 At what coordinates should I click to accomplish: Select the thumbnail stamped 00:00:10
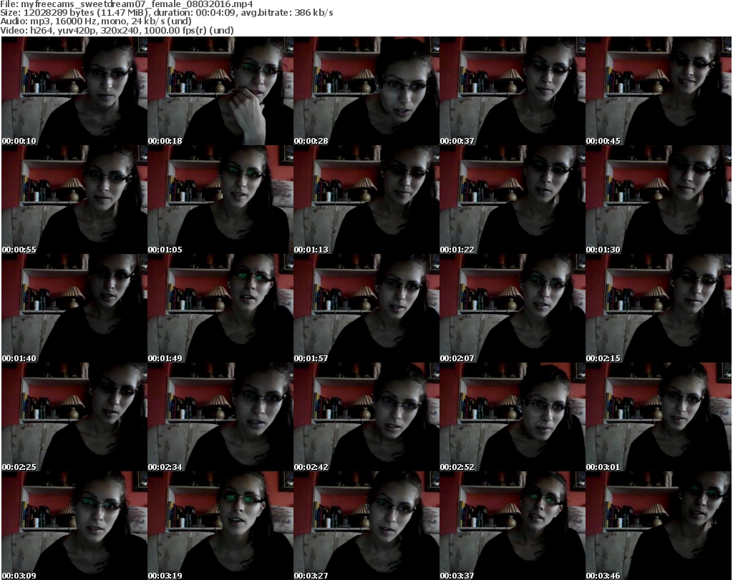click(74, 91)
